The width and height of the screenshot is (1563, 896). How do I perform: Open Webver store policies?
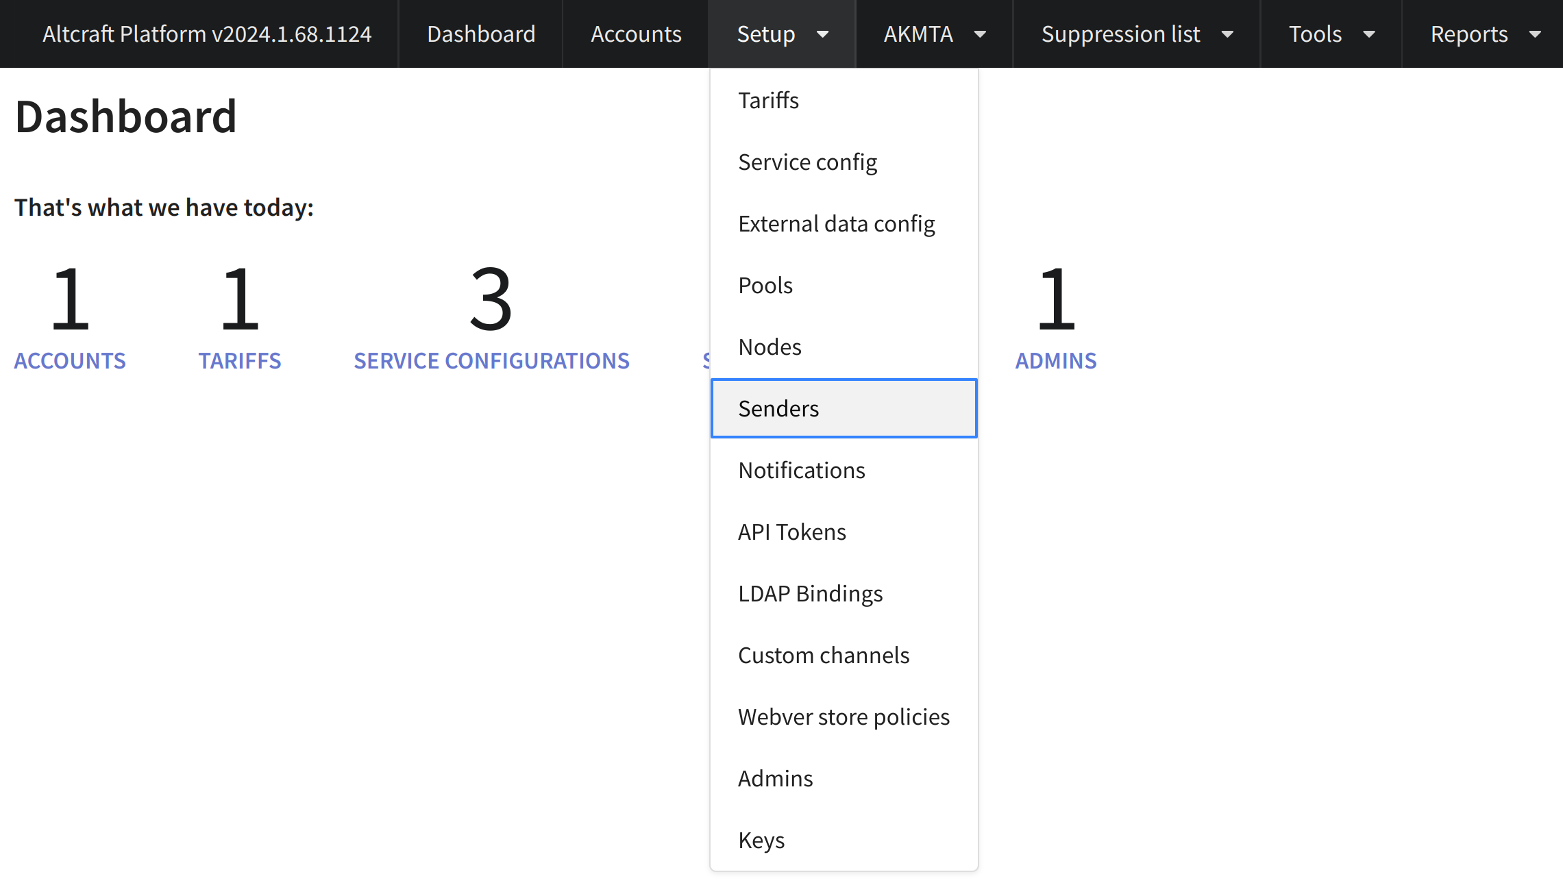pyautogui.click(x=844, y=717)
